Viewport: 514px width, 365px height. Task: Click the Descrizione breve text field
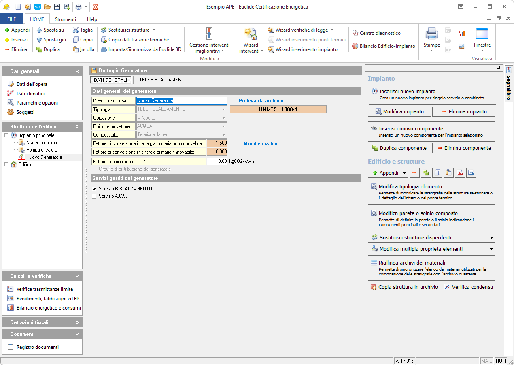pos(182,100)
